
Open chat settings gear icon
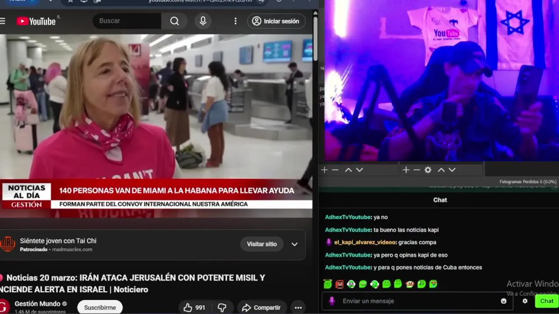[525, 301]
